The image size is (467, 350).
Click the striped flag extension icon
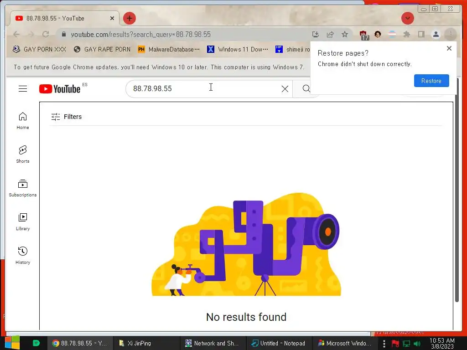(392, 34)
